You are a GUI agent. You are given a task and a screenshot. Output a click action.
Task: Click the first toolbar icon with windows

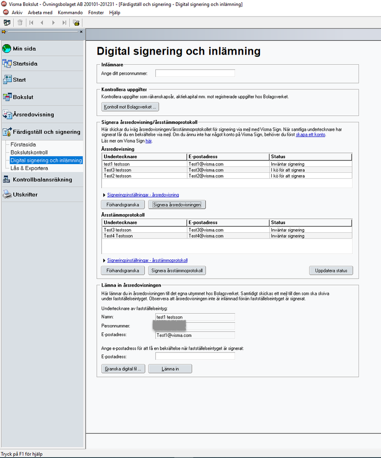[x=7, y=22]
